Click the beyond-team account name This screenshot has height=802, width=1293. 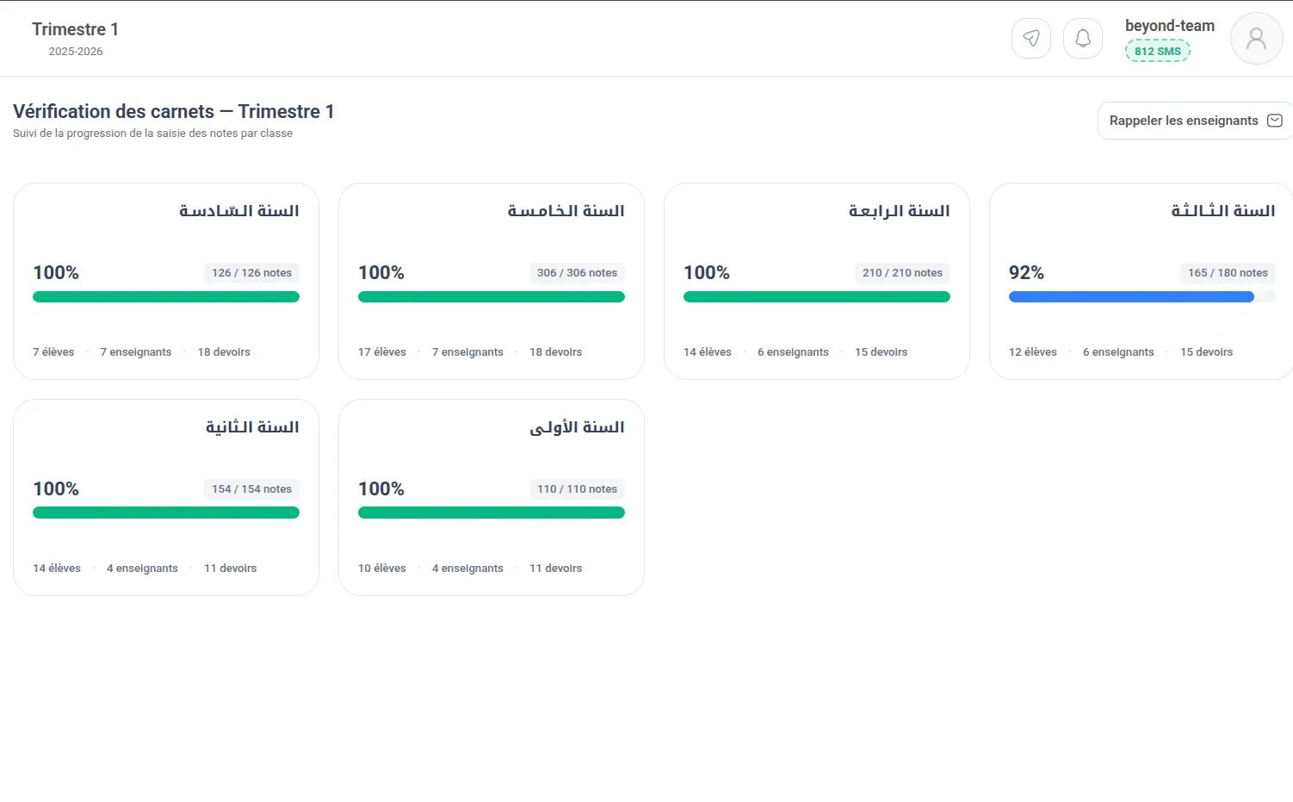point(1170,26)
